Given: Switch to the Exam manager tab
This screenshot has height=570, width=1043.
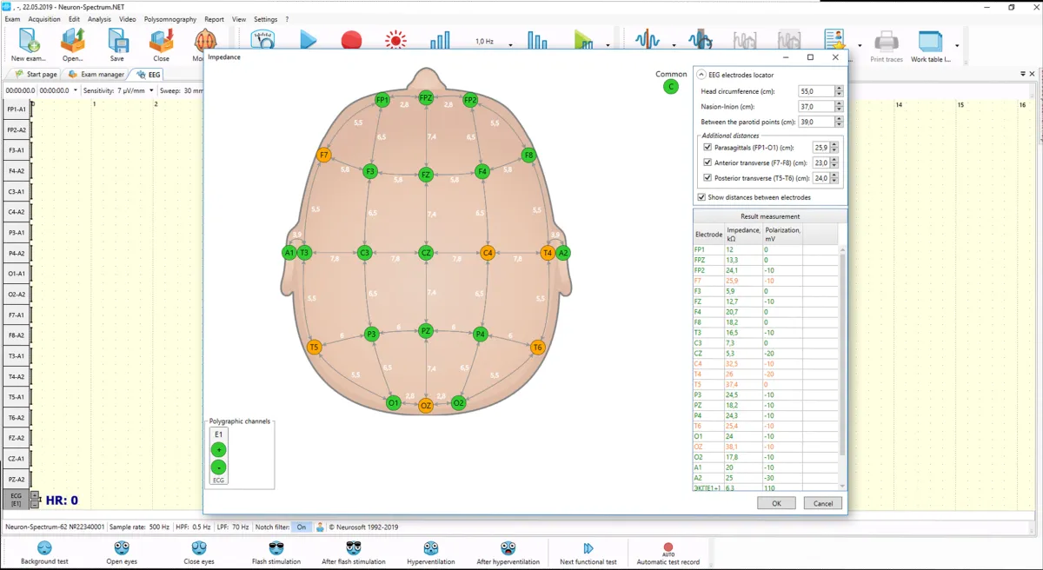Looking at the screenshot, I should [x=96, y=75].
